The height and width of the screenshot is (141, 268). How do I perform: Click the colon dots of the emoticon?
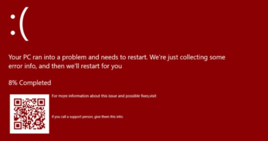pos(13,25)
